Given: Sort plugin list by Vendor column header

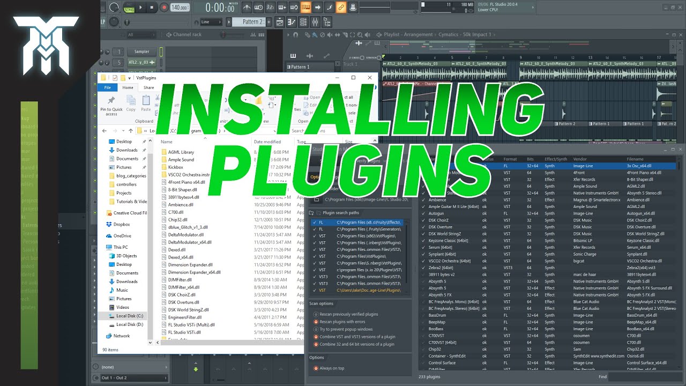Looking at the screenshot, I should (x=580, y=159).
